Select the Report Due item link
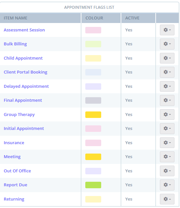The height and width of the screenshot is (208, 180). coord(16,185)
